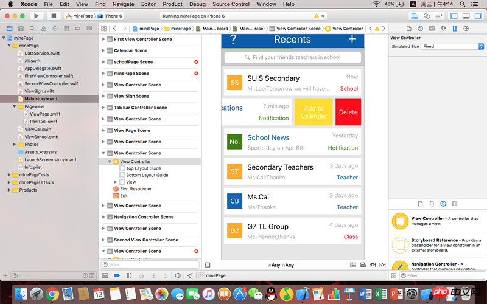The width and height of the screenshot is (487, 304).
Task: Toggle library grid view icon
Action: [394, 275]
